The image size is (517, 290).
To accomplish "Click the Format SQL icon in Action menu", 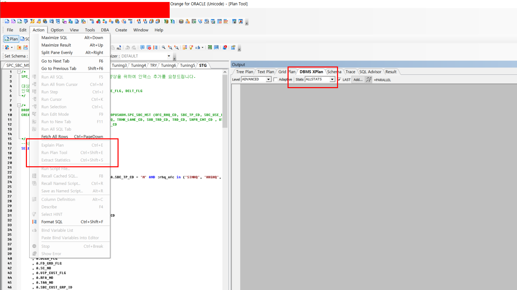I will 34,222.
